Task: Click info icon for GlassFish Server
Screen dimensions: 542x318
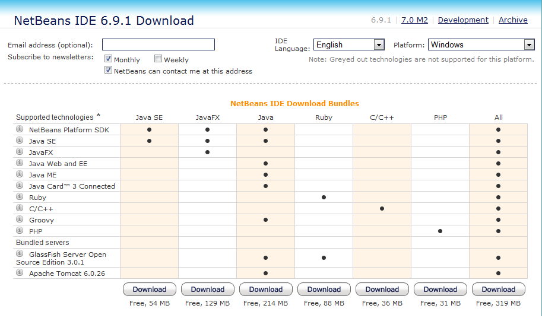Action: 20,254
